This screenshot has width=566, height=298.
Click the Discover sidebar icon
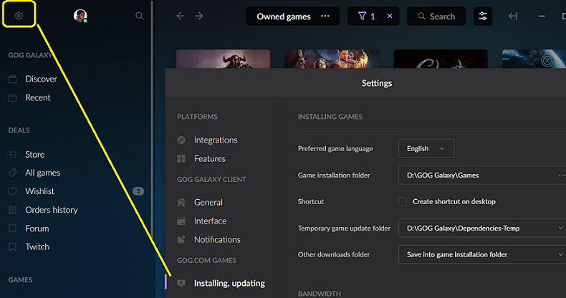[x=13, y=79]
